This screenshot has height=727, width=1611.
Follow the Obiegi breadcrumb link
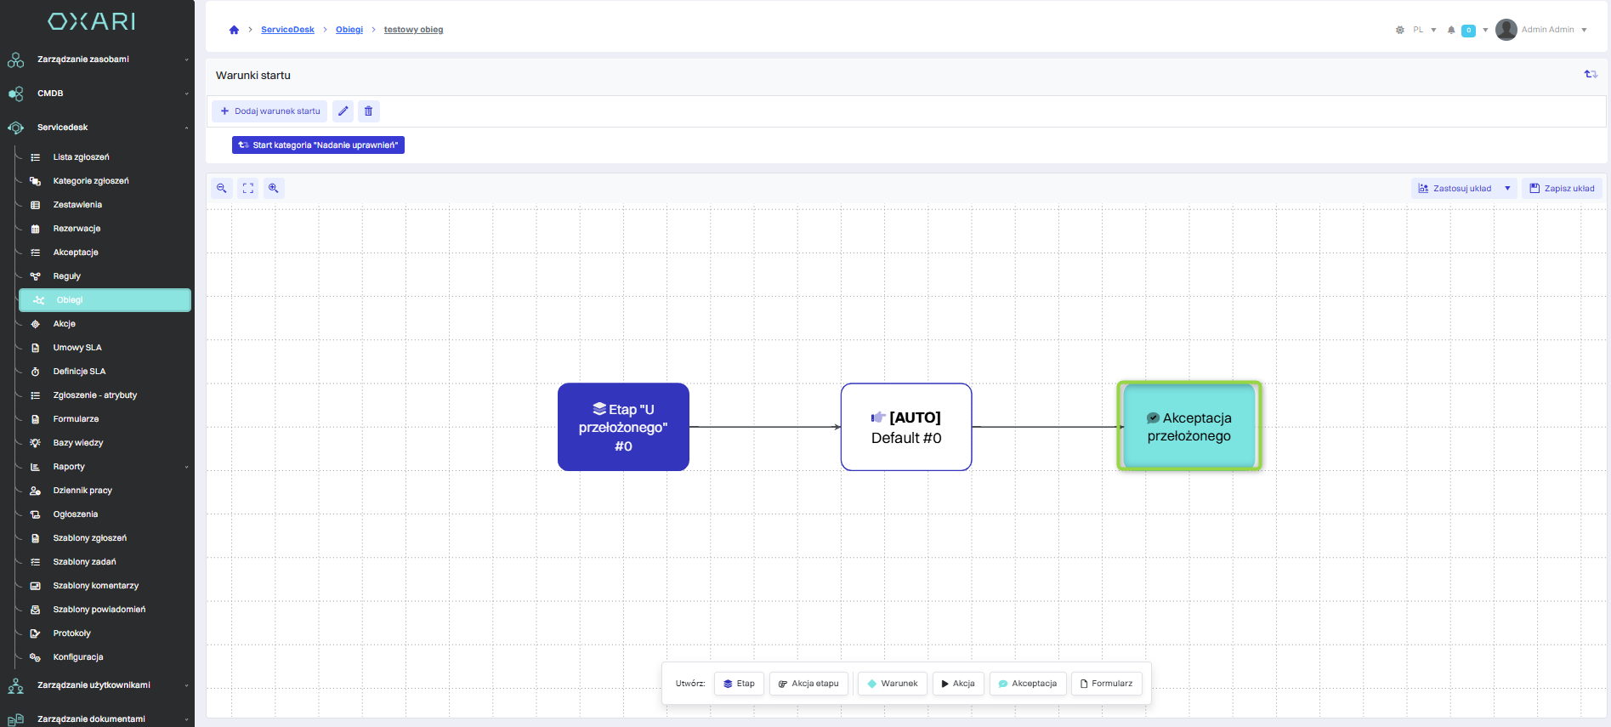click(x=349, y=30)
